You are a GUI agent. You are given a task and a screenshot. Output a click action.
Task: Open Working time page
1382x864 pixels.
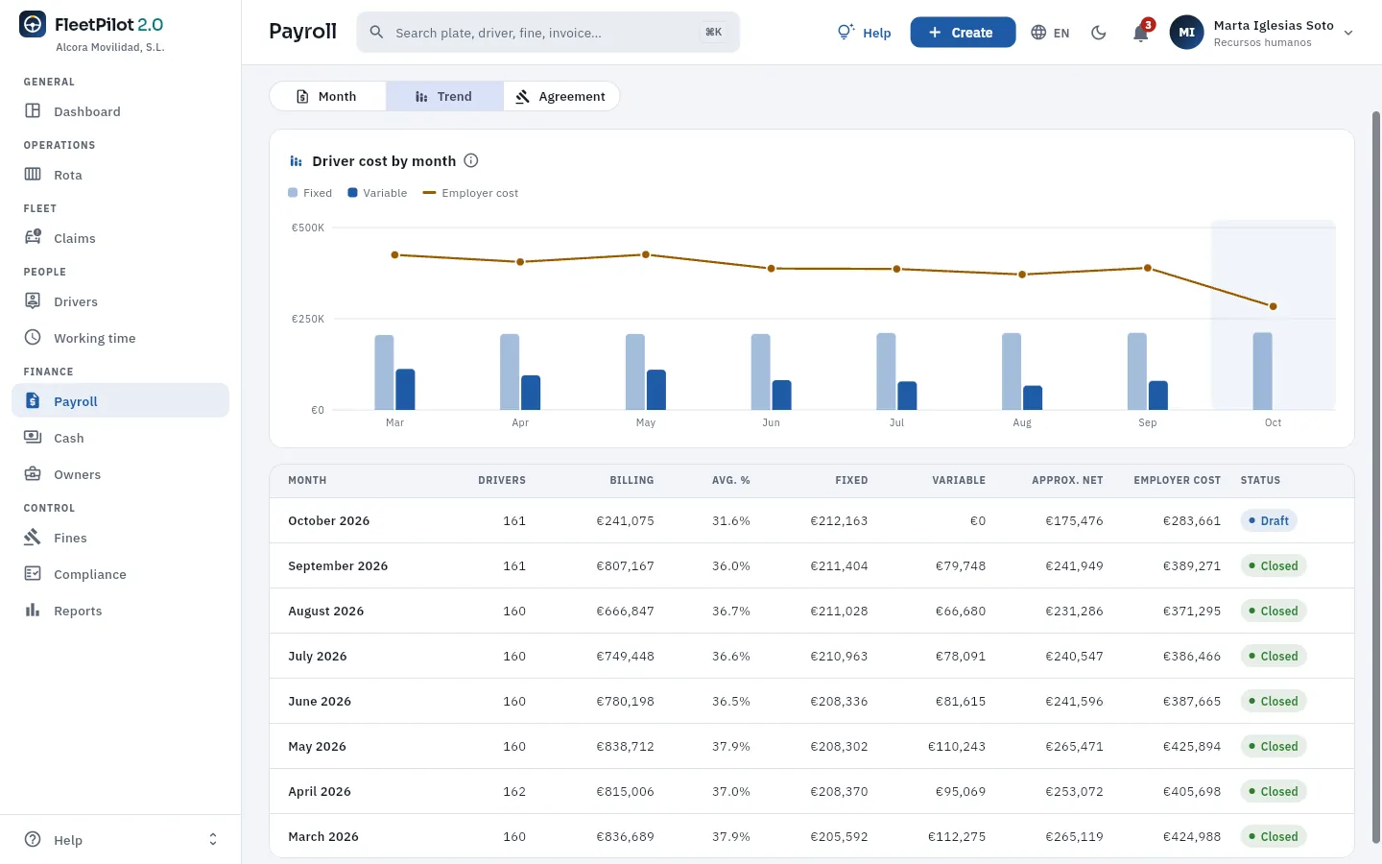[x=120, y=338]
